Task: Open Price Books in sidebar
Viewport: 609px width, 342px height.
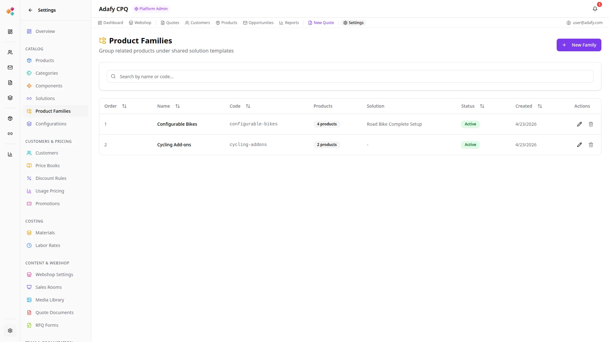Action: 48,166
